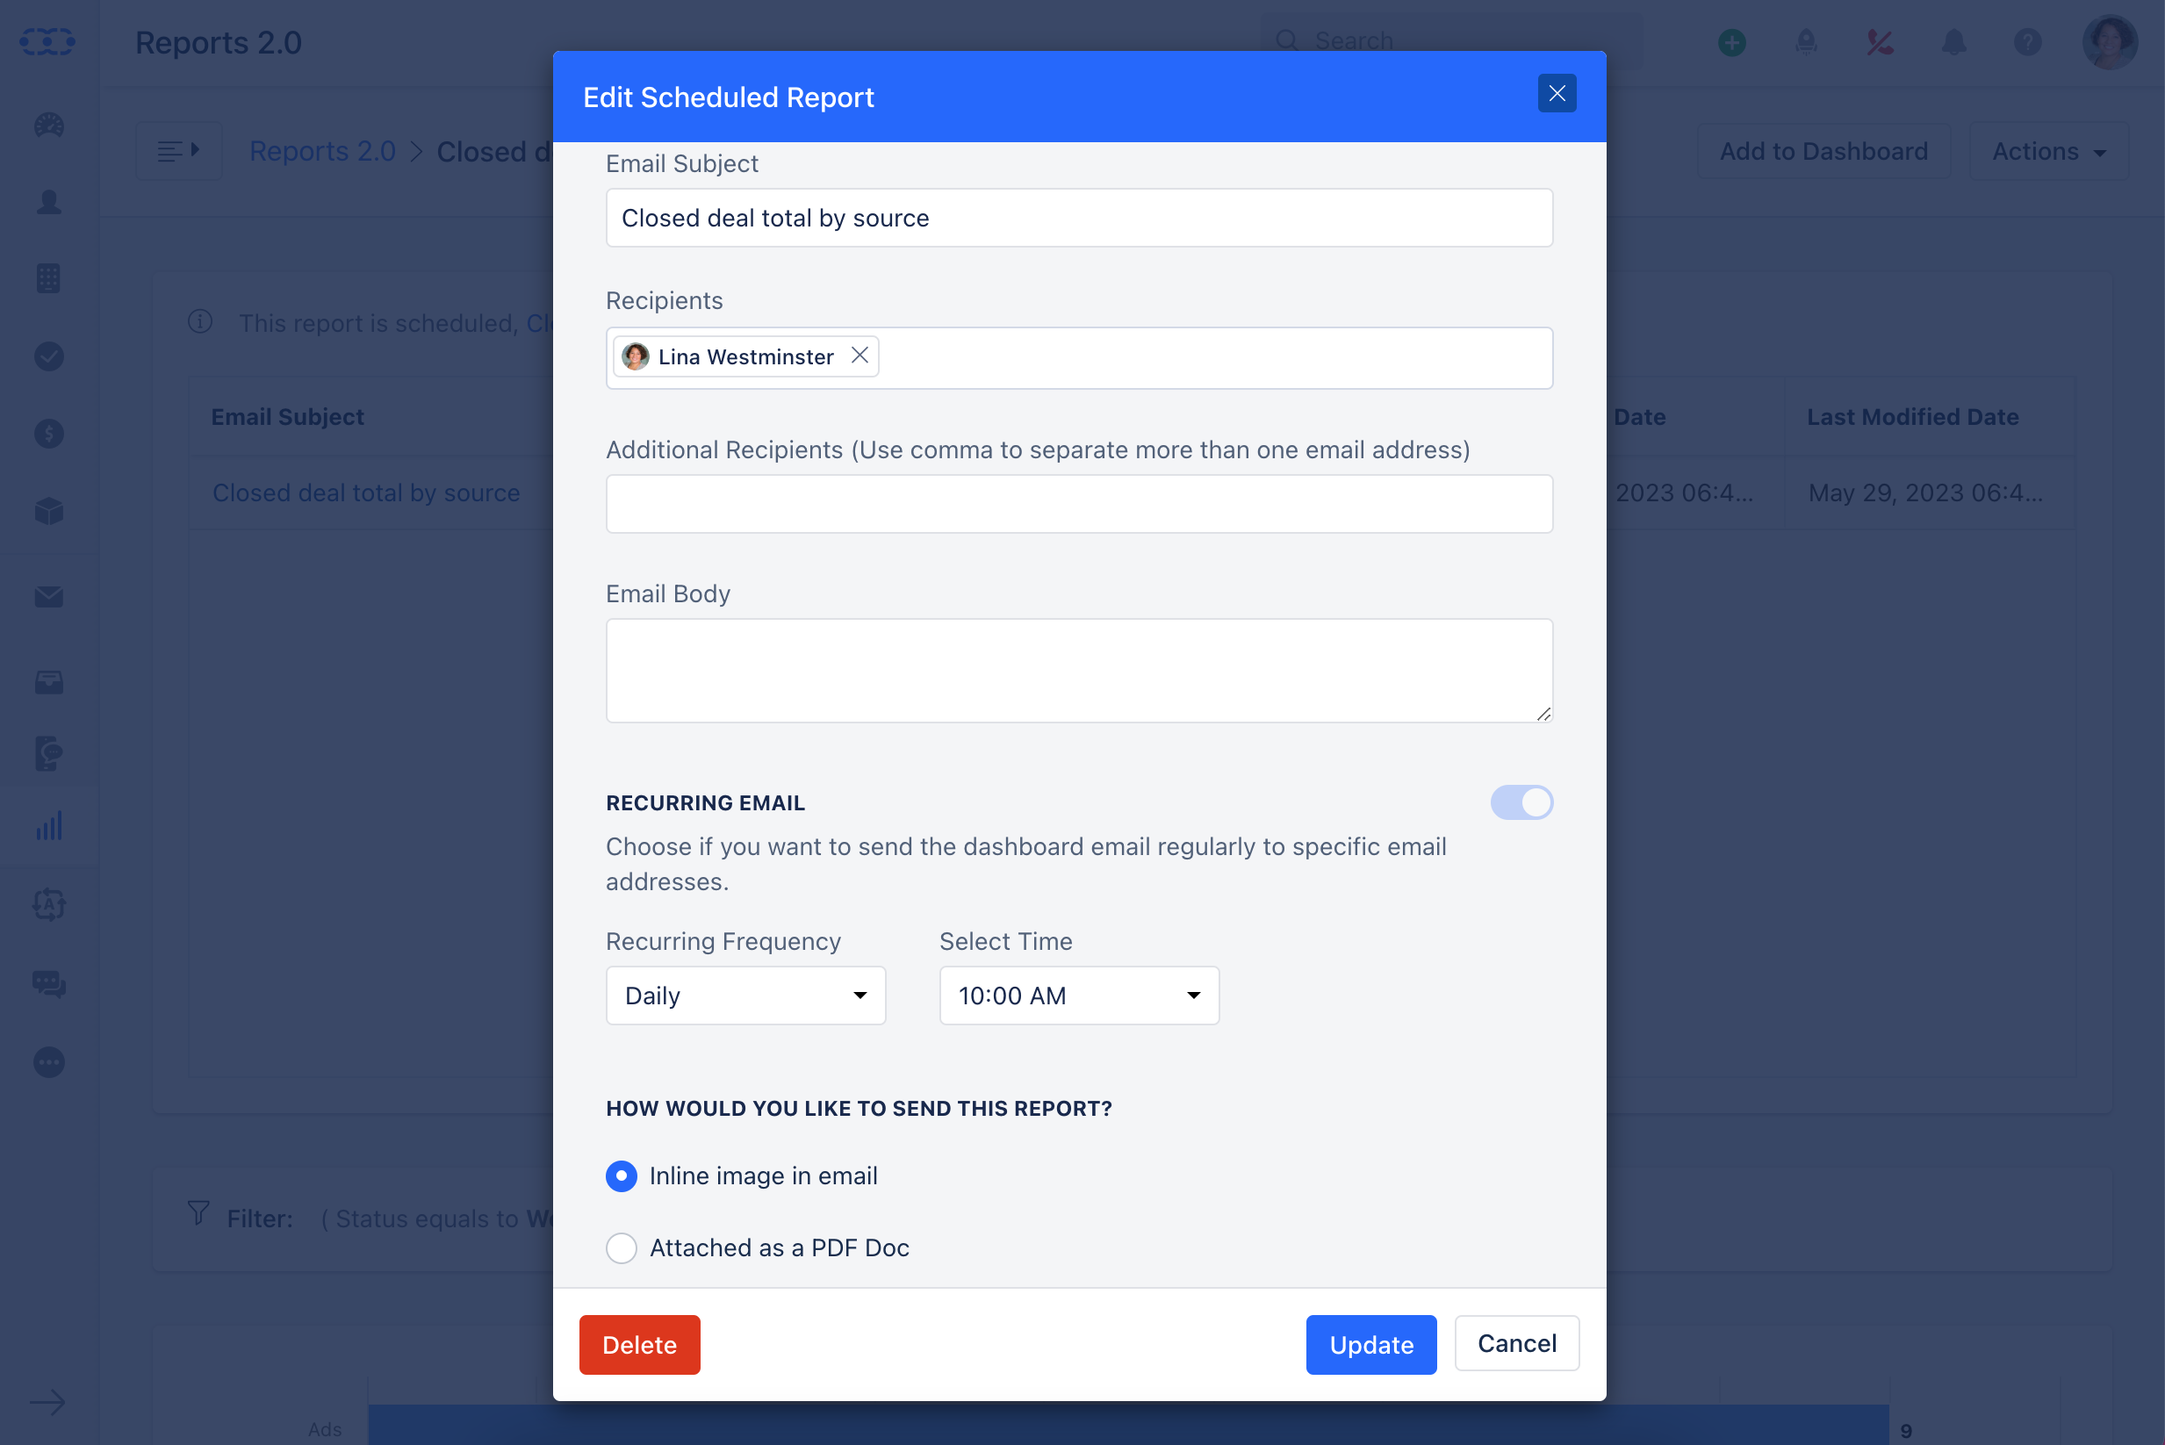Toggle the Recurring Email switch
The height and width of the screenshot is (1445, 2165).
[x=1521, y=802]
